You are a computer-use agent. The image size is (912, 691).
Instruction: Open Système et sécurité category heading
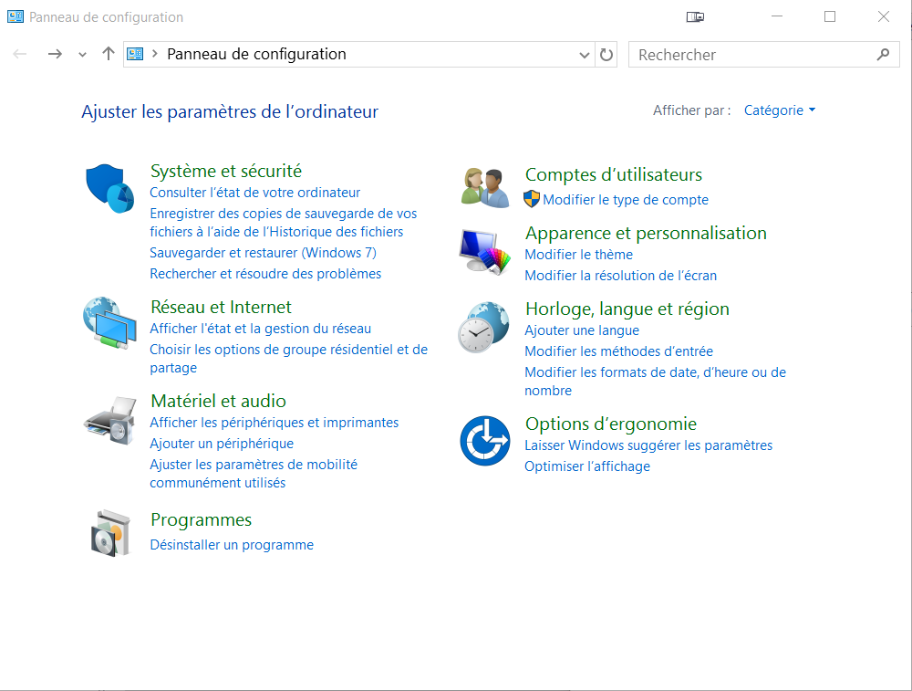click(225, 171)
